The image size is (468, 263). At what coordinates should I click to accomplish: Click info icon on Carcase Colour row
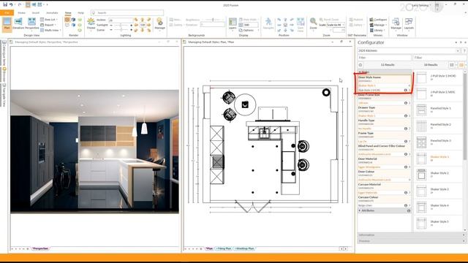(x=406, y=205)
